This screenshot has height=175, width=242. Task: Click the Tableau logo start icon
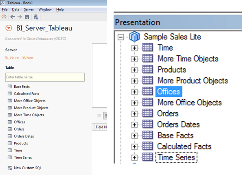pos(4,17)
